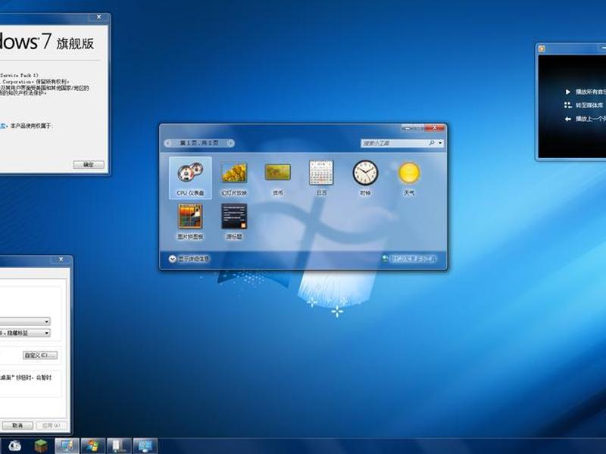The height and width of the screenshot is (454, 606).
Task: Switch to the Windows flag taskbar button
Action: click(92, 446)
